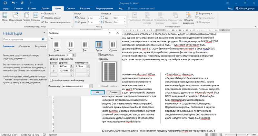The width and height of the screenshot is (258, 136).
Task: Open the Размер page size tool
Action: 26,18
